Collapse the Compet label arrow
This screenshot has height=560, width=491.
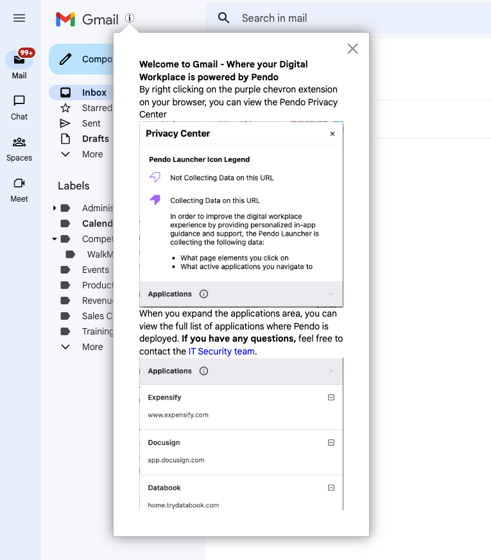(x=55, y=239)
